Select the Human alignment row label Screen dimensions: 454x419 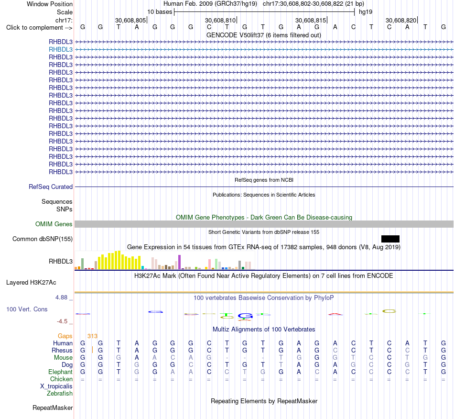63,343
